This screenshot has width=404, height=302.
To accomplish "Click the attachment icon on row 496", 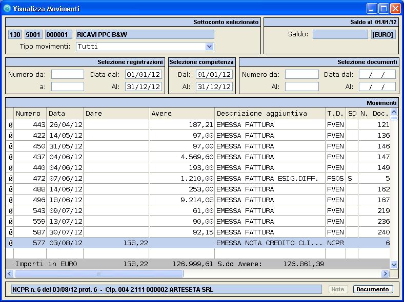I will point(11,200).
